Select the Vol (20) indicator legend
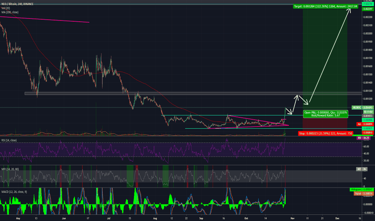This screenshot has height=221, width=375. [x=6, y=8]
